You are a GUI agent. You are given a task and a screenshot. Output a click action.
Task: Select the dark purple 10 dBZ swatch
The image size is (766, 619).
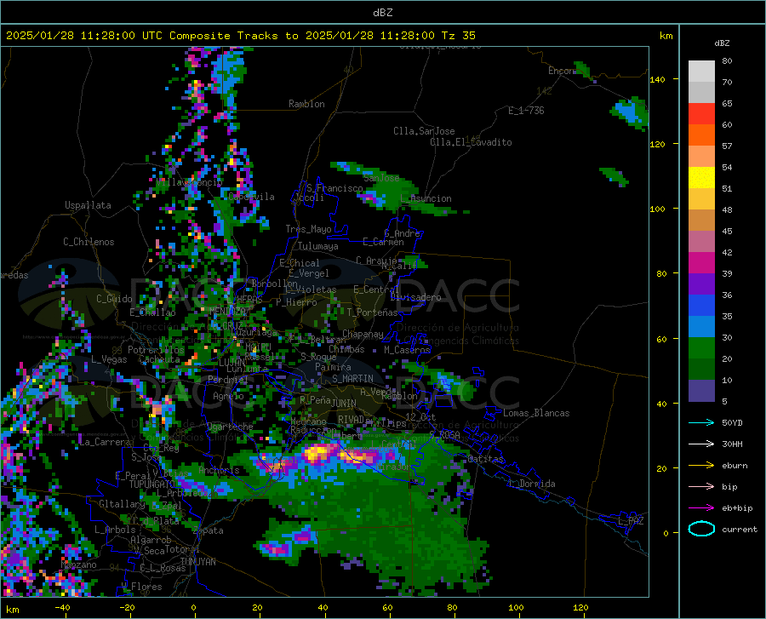[x=701, y=391]
